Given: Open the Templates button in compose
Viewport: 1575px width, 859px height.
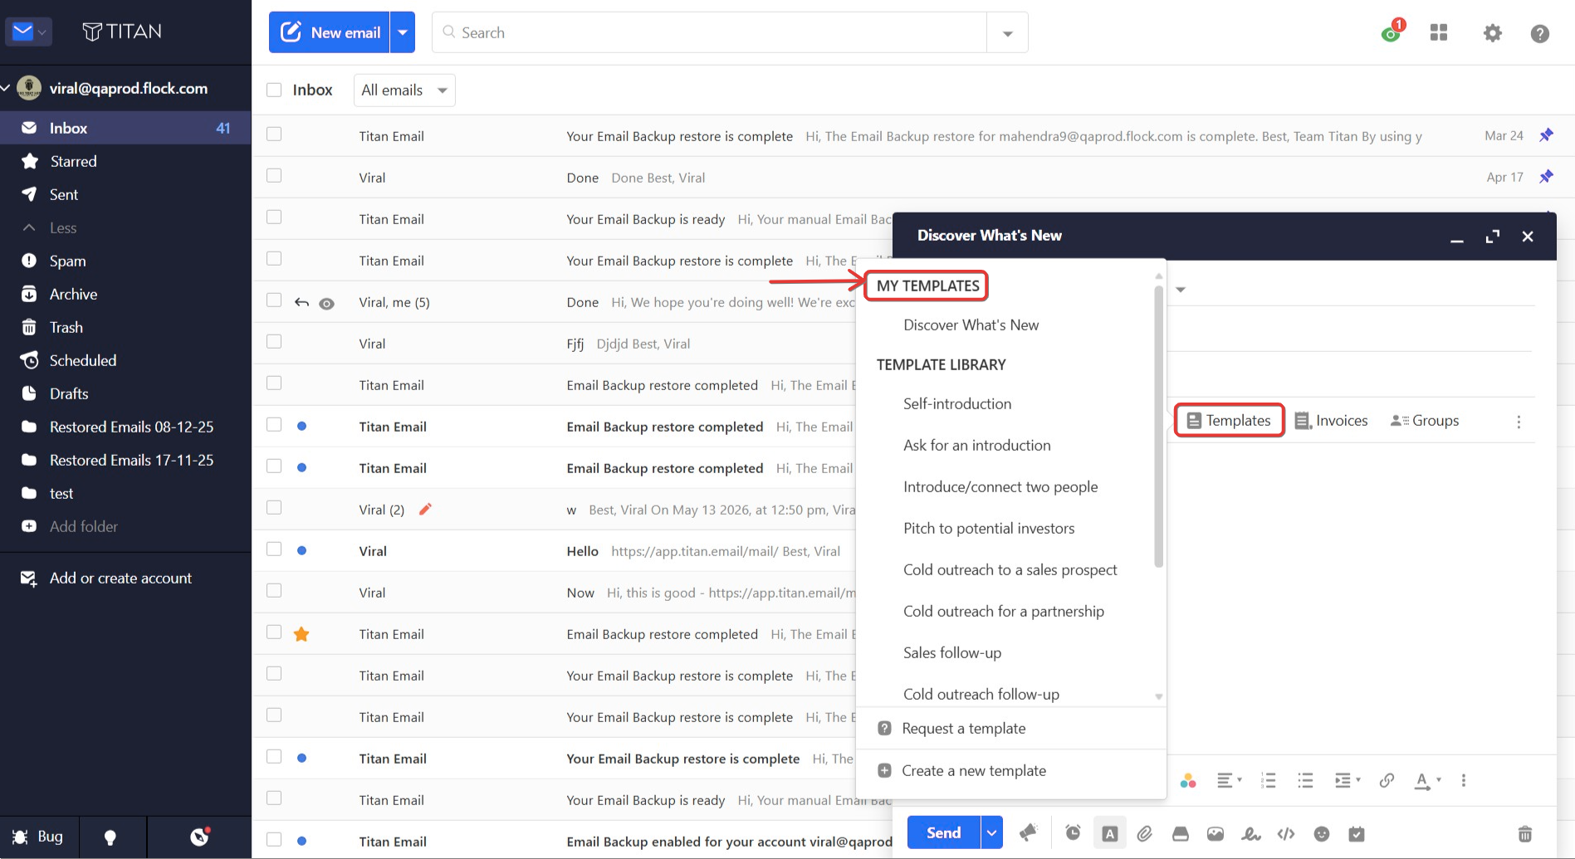Looking at the screenshot, I should point(1229,421).
